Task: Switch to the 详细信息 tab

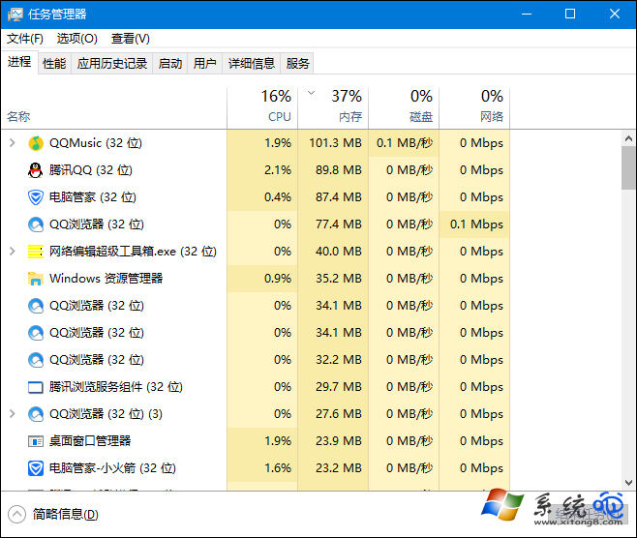Action: [x=252, y=64]
